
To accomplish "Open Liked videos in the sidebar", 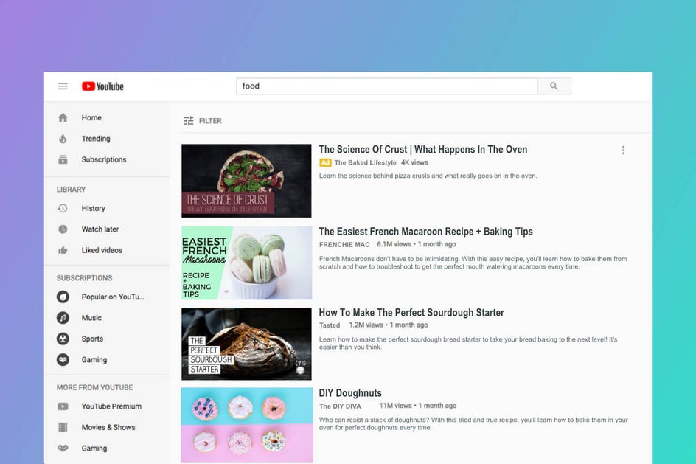I will 102,250.
